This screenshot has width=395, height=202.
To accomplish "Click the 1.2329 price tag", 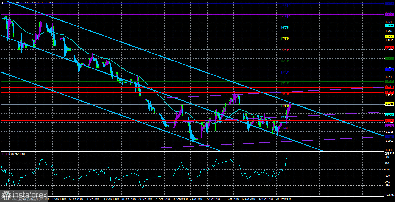I will [389, 92].
